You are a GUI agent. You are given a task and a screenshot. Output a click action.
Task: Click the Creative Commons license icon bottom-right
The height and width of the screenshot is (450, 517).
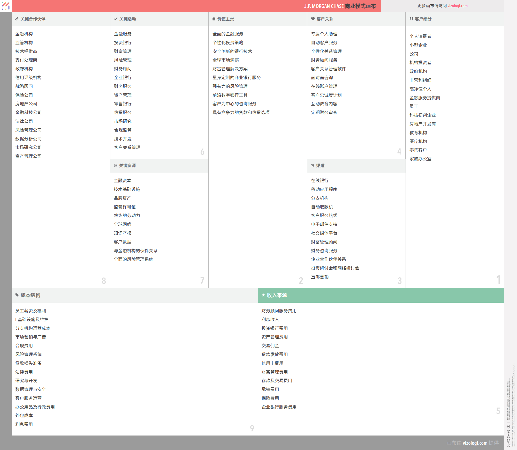[508, 445]
